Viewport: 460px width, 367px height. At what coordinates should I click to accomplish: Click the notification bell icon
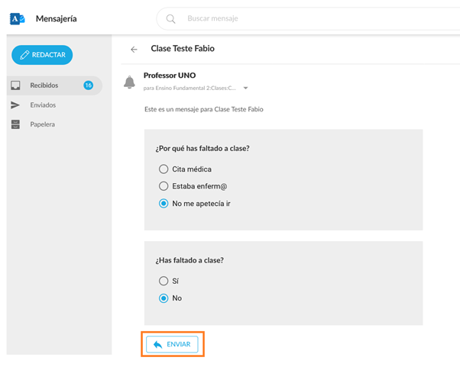point(129,82)
